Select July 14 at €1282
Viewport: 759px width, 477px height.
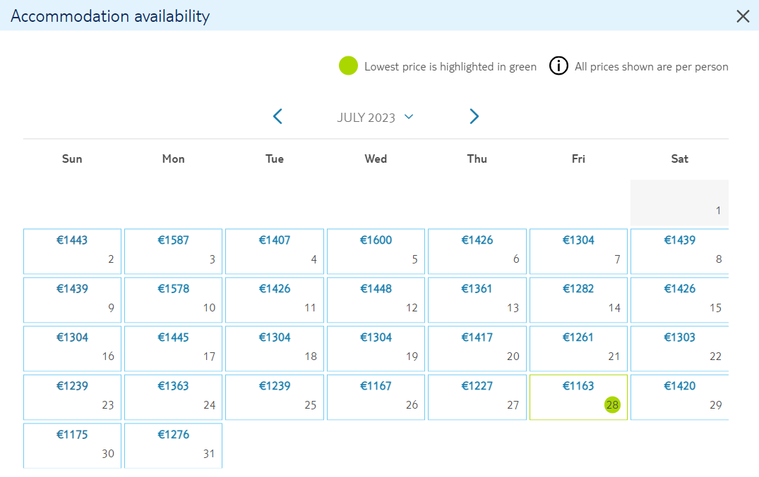tap(578, 300)
